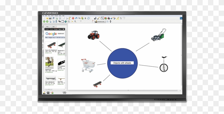Image resolution: width=224 pixels, height=114 pixels.
Task: Click the blue phone icon at top right
Action: tap(181, 18)
